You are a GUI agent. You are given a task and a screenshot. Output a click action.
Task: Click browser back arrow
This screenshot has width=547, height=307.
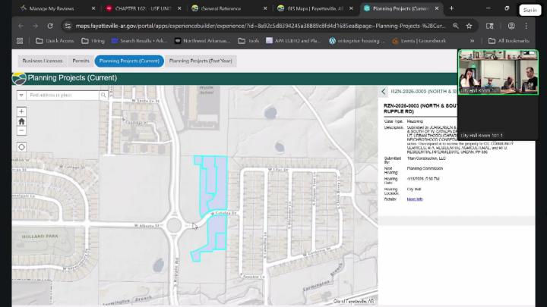pyautogui.click(x=21, y=26)
